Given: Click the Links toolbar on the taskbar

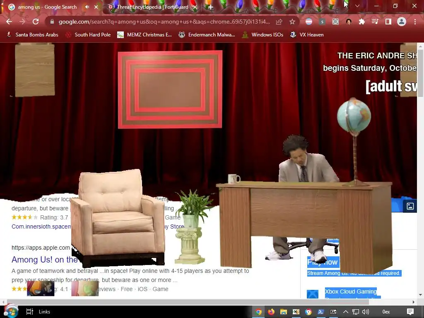Looking at the screenshot, I should pos(44,312).
